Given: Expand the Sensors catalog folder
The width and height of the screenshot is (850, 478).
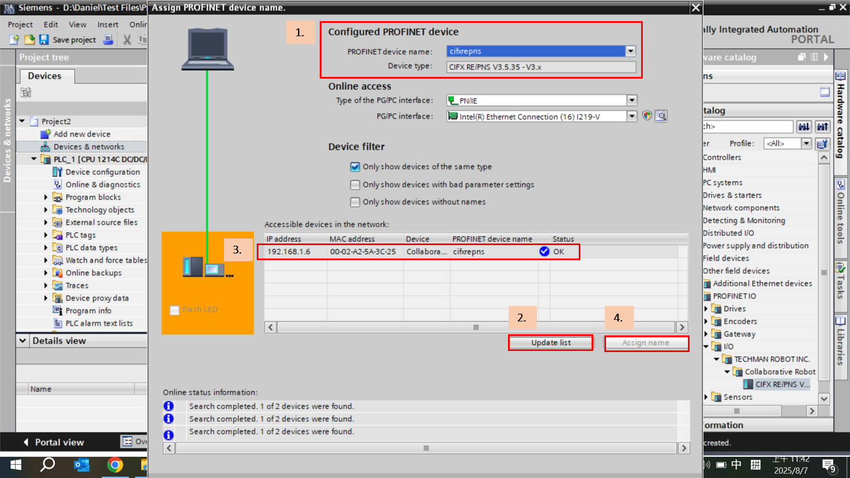Looking at the screenshot, I should [x=706, y=397].
